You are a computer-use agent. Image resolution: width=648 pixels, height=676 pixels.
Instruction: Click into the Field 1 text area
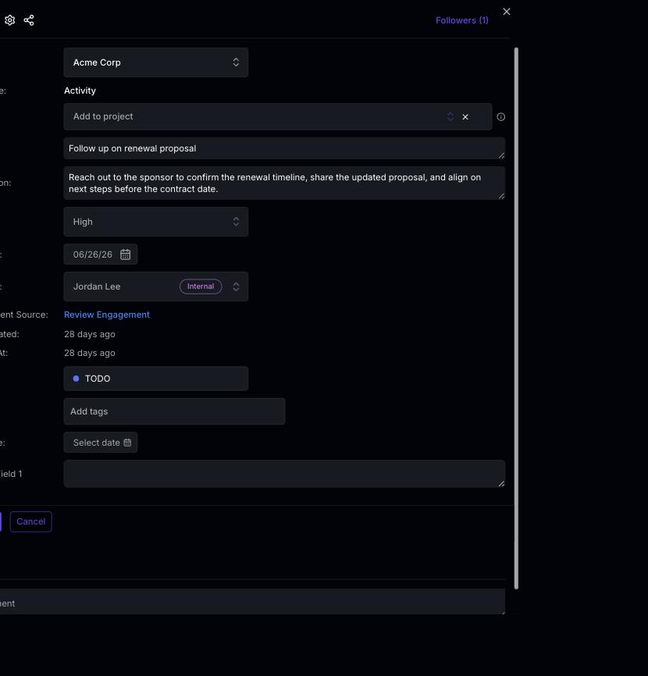click(284, 474)
